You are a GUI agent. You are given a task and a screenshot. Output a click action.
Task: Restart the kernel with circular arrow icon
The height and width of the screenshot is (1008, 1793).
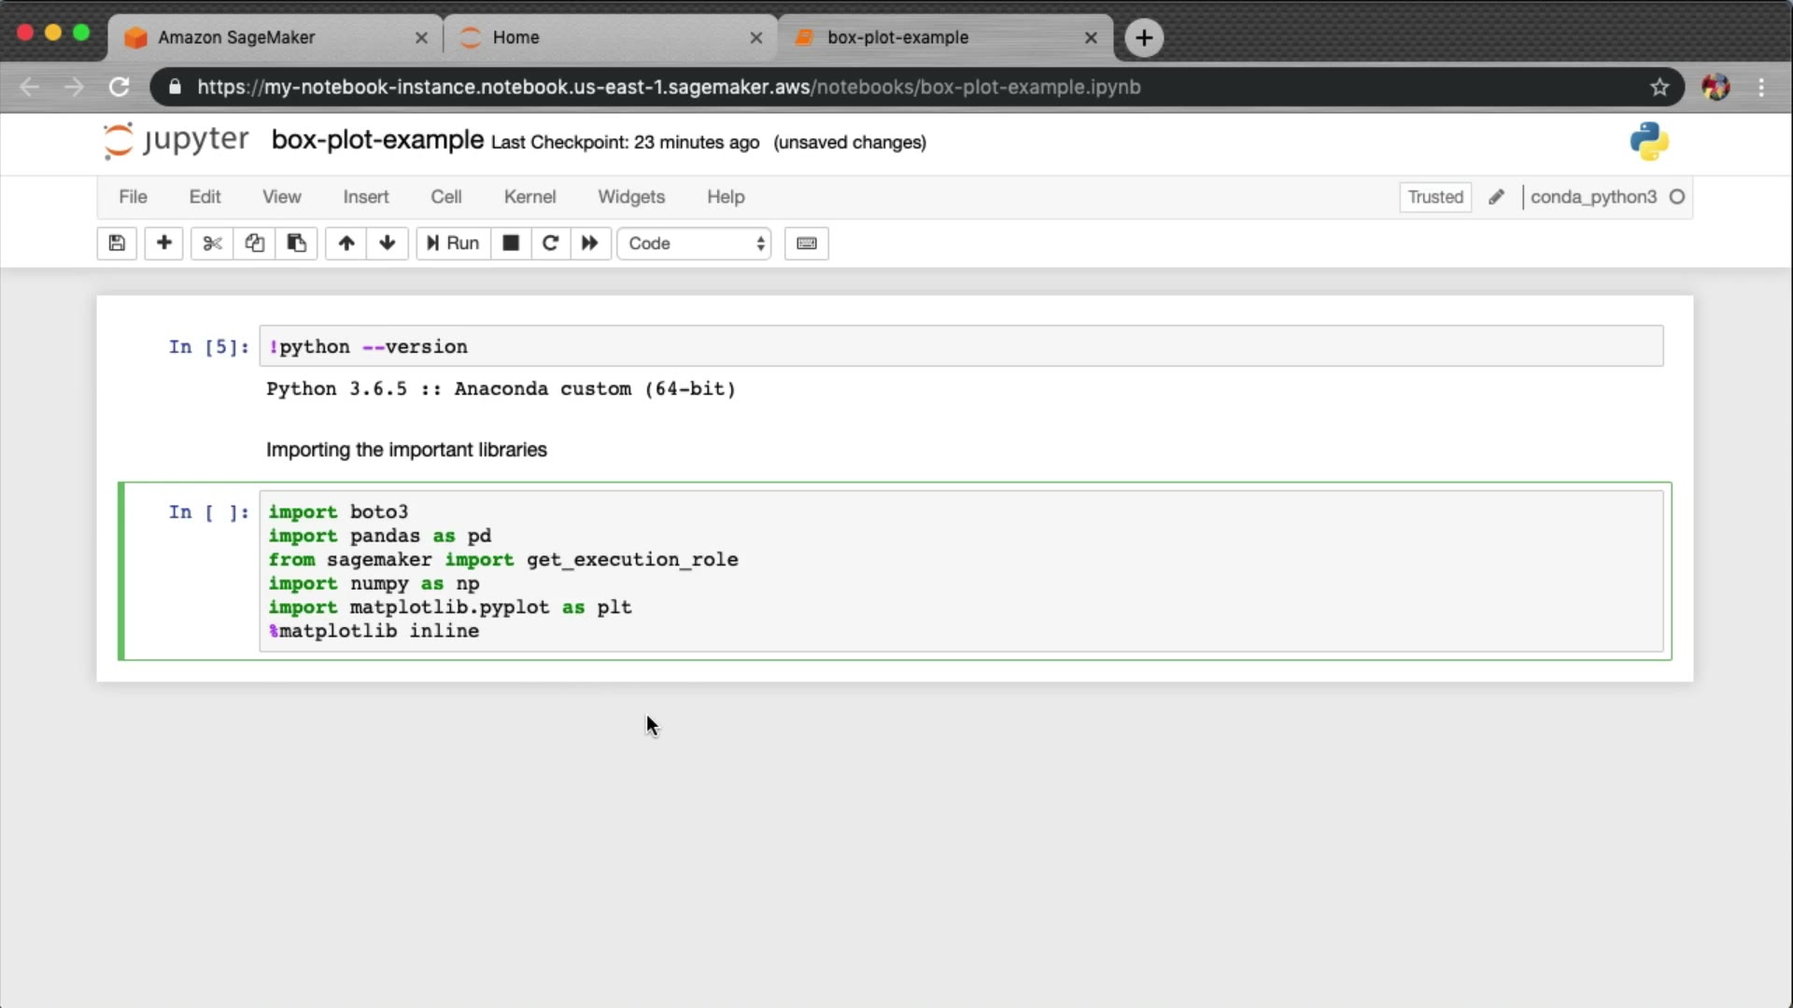(x=550, y=244)
